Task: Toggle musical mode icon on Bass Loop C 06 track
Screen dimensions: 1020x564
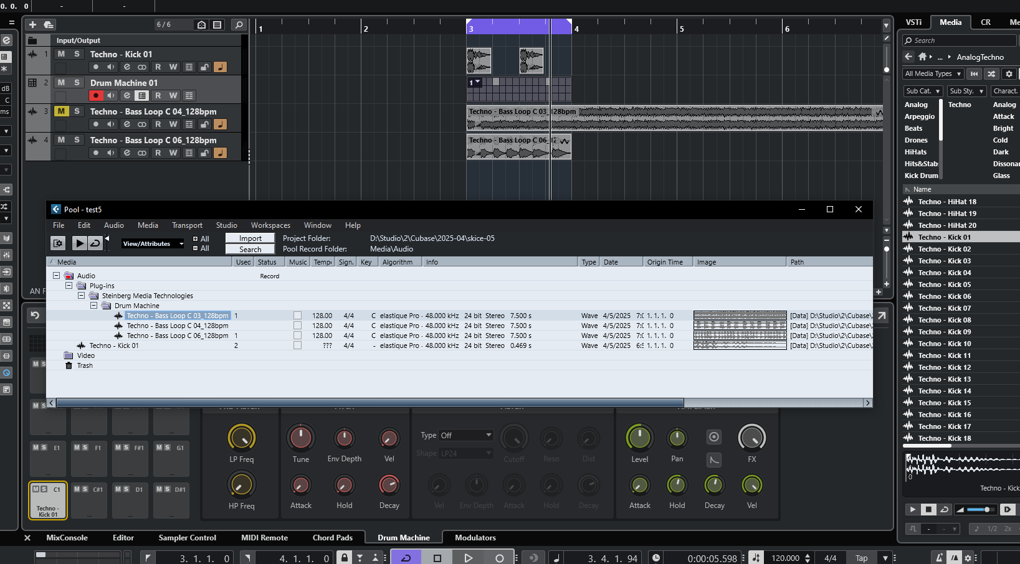Action: pos(220,153)
